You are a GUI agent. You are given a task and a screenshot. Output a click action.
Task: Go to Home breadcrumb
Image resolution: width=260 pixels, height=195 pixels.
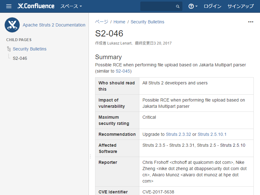coord(119,22)
